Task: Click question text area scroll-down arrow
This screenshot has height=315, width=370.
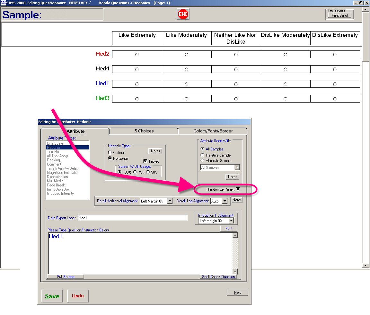Action: [235, 272]
